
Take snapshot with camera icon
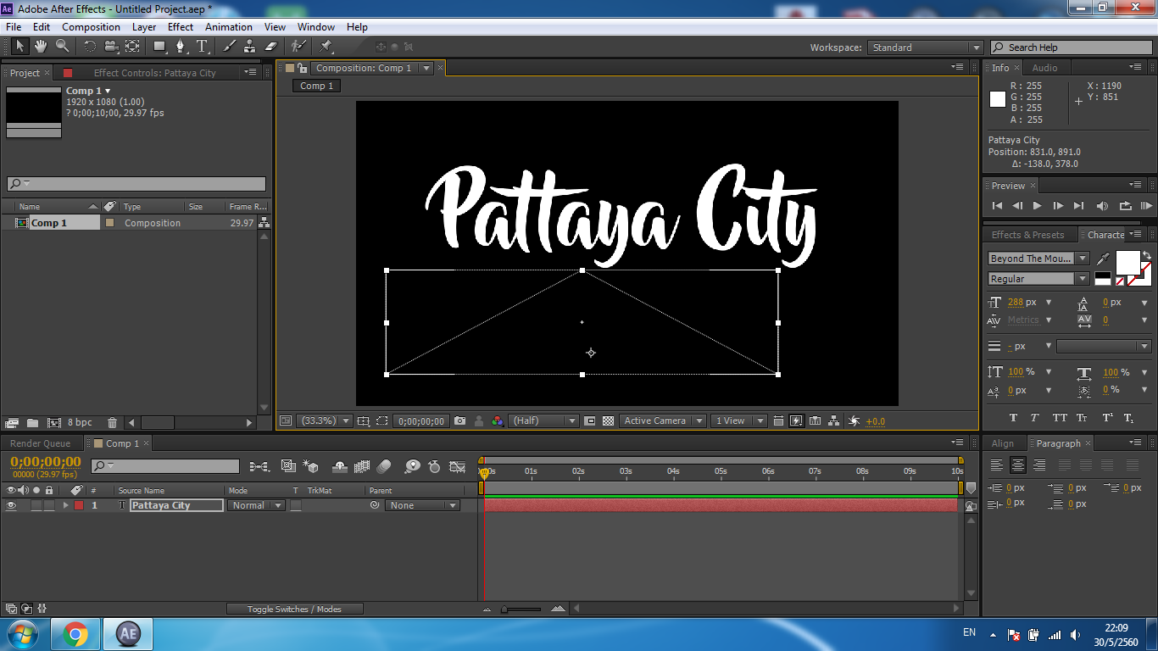click(459, 421)
